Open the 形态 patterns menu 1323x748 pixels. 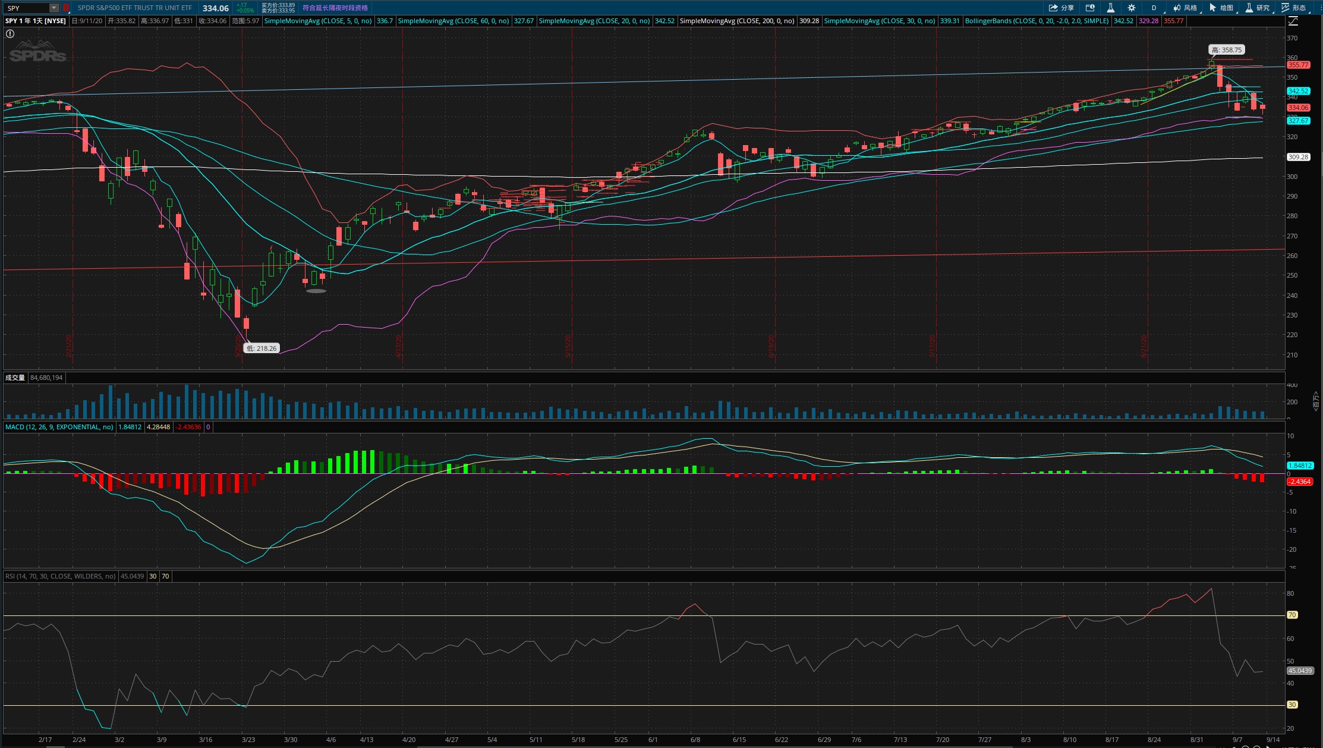[x=1294, y=8]
